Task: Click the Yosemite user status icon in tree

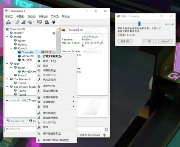Action: tap(19, 52)
